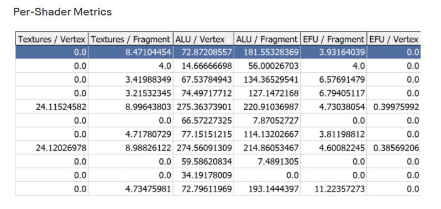Click the value 0.38569206
The width and height of the screenshot is (441, 209).
393,148
